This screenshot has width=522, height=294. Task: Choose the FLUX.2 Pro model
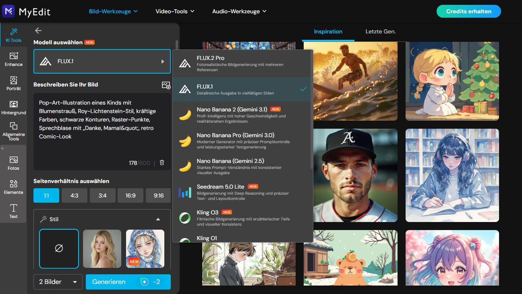pos(242,64)
